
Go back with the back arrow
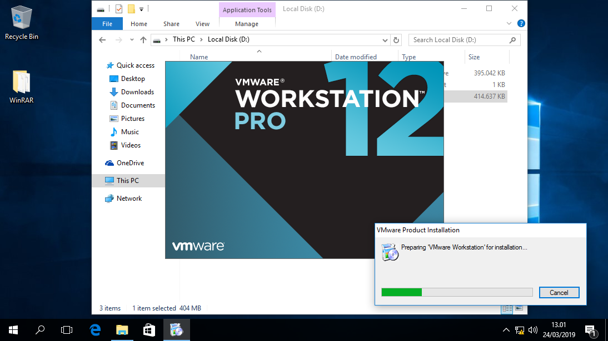(x=102, y=40)
